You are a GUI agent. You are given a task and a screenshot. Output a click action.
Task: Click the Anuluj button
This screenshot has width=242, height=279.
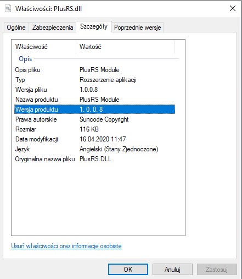pyautogui.click(x=172, y=270)
